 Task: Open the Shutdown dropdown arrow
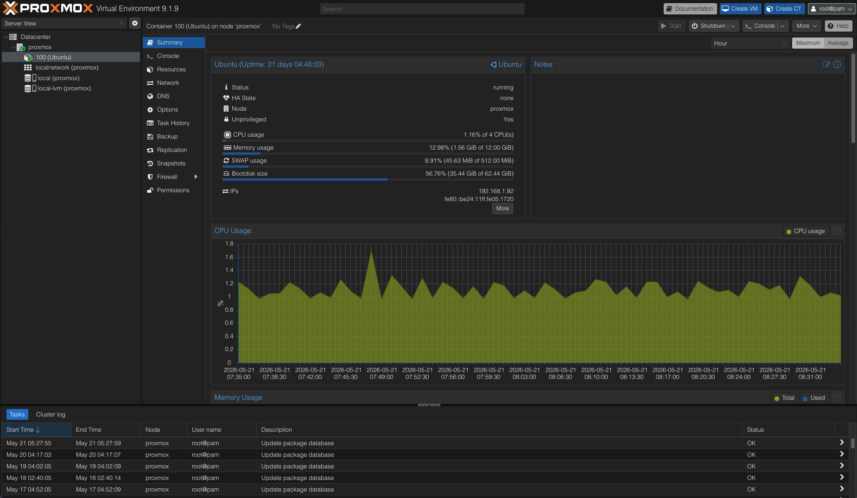coord(733,26)
